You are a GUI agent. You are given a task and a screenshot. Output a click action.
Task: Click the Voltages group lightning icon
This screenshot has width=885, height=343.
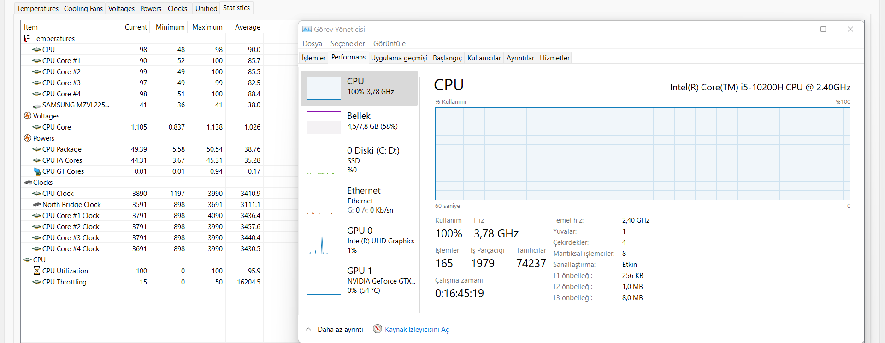28,116
